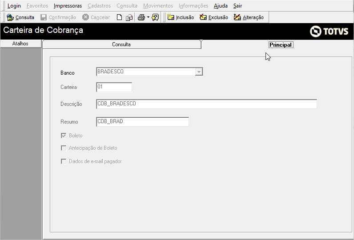Click the TOTVS logo
Screen dimensions: 354x240
point(329,31)
